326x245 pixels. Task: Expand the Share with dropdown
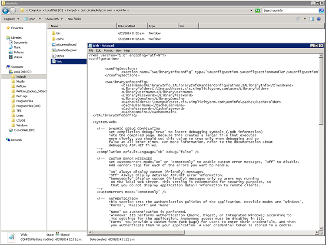click(x=53, y=19)
